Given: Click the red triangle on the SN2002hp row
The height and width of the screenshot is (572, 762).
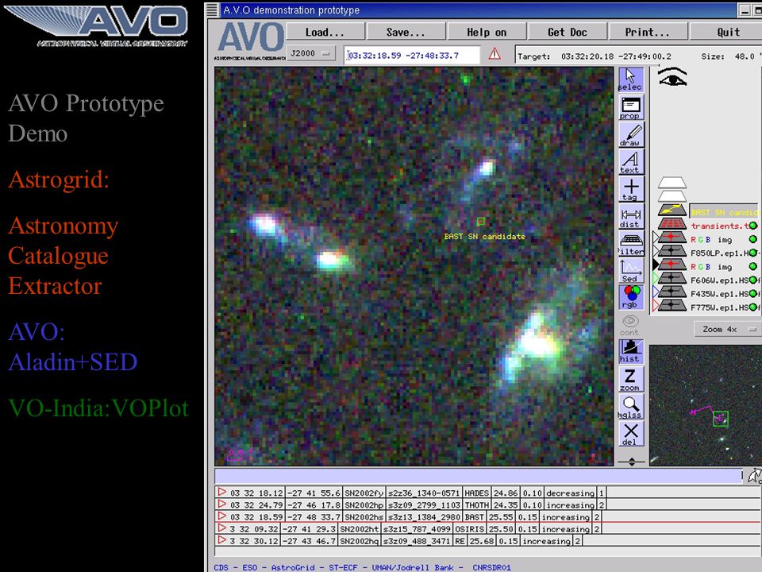Looking at the screenshot, I should [222, 504].
